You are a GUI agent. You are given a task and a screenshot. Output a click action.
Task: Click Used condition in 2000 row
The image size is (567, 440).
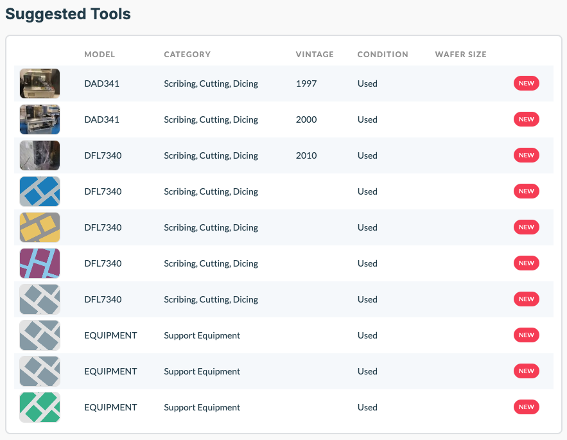coord(367,119)
